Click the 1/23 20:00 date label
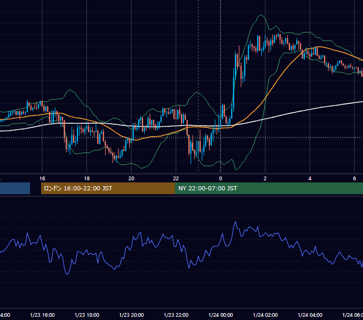The height and width of the screenshot is (320, 363). [131, 315]
